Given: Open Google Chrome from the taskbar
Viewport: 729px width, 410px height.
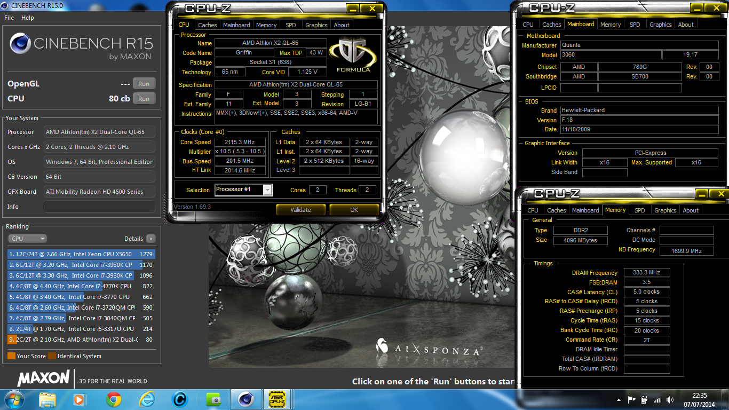Looking at the screenshot, I should pos(113,399).
